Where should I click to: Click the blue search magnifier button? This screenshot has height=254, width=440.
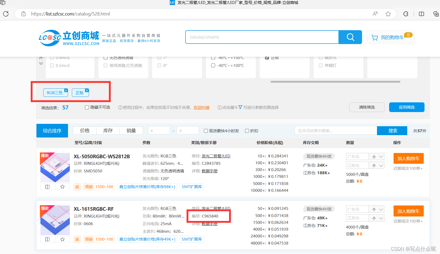pos(350,37)
